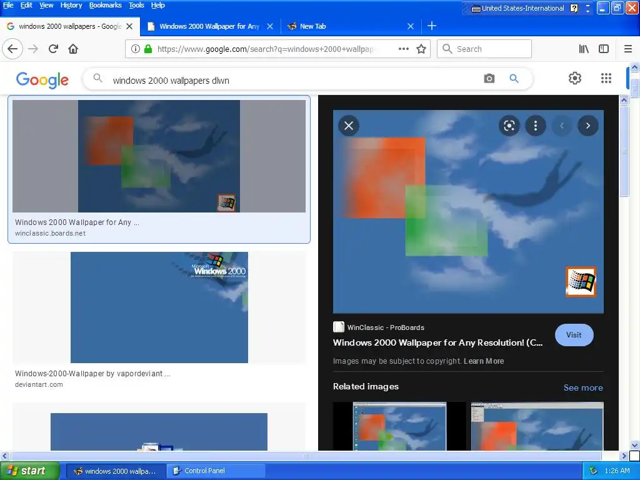This screenshot has width=640, height=480.
Task: Open a new tab with plus
Action: coord(431,26)
